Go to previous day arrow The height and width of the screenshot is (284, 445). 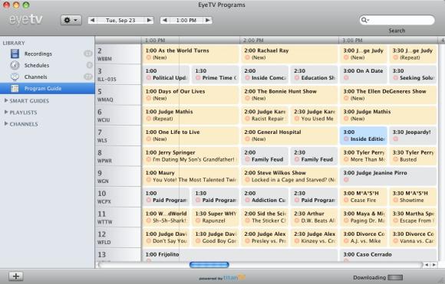click(x=92, y=20)
